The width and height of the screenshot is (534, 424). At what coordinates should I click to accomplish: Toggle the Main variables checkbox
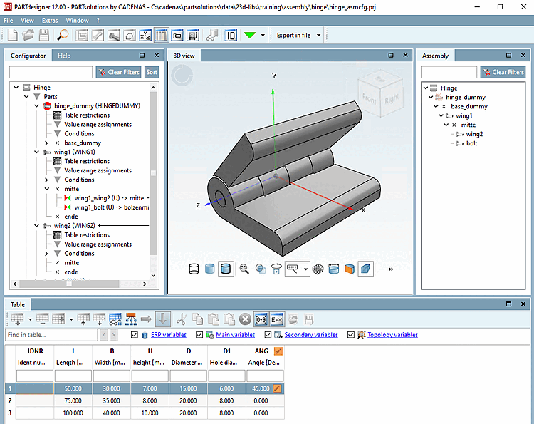pos(199,335)
